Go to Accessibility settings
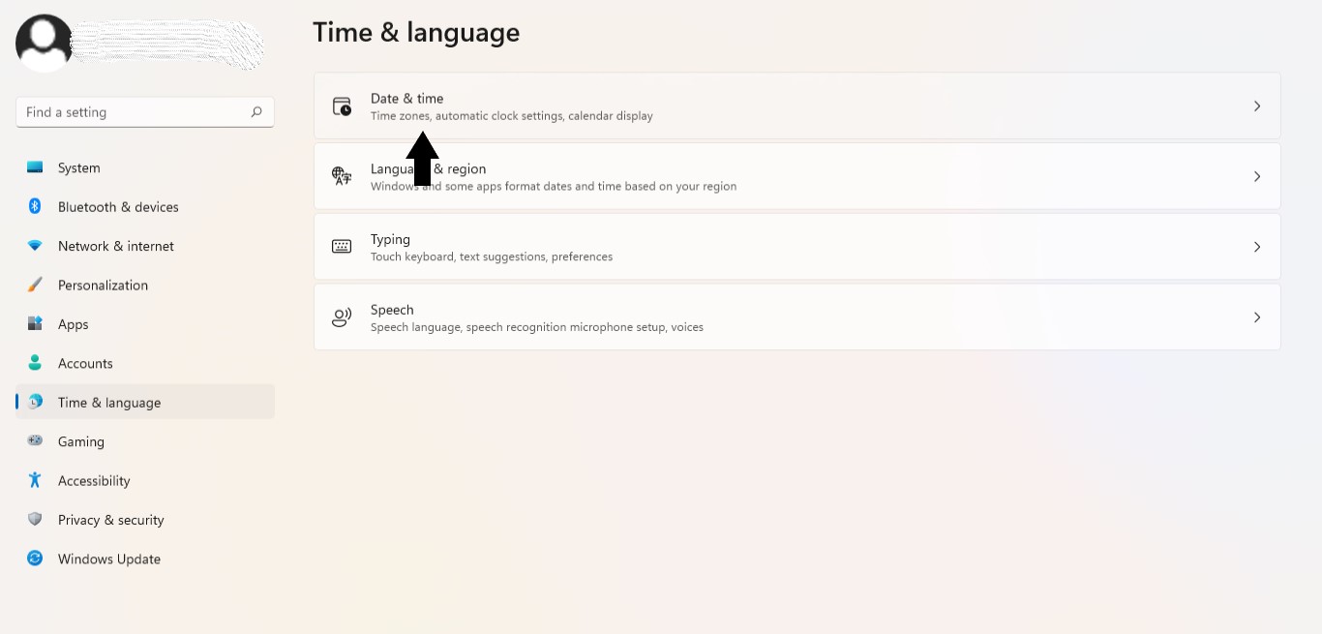This screenshot has width=1322, height=634. (145, 480)
